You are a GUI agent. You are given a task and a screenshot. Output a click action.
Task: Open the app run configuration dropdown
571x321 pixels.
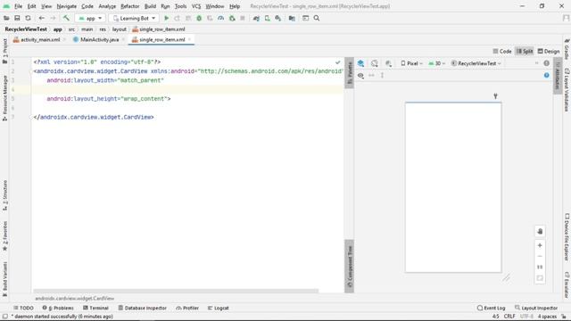tap(90, 18)
